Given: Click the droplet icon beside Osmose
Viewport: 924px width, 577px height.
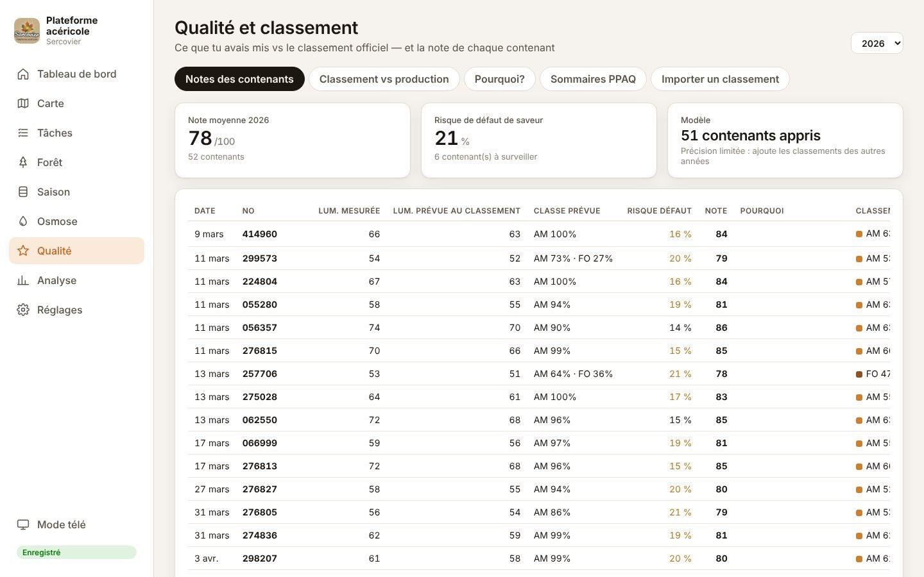Looking at the screenshot, I should coord(23,221).
